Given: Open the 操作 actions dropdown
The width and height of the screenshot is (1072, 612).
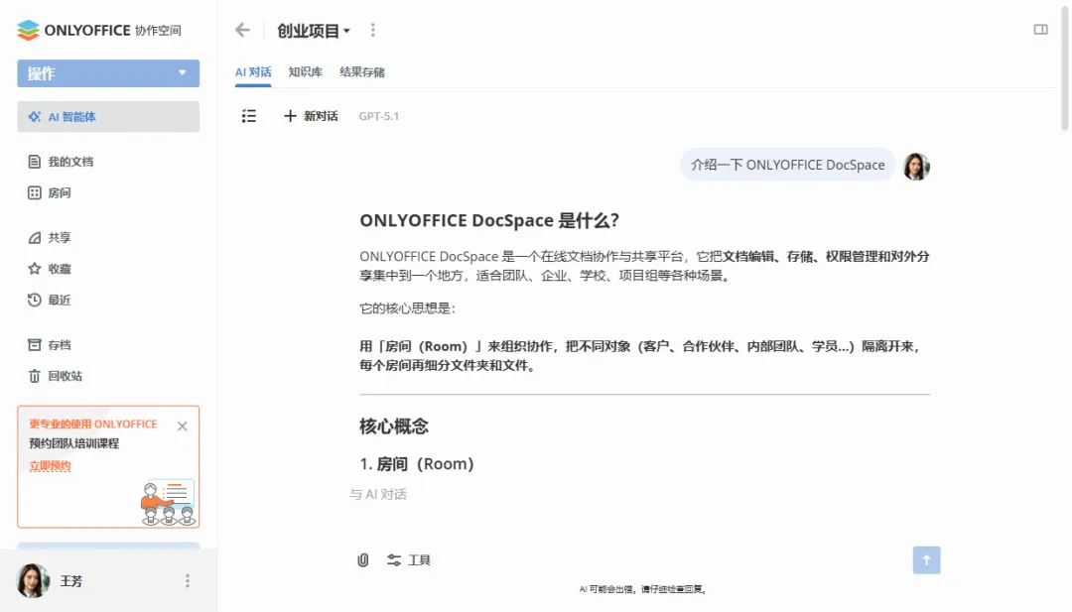Looking at the screenshot, I should [x=108, y=73].
